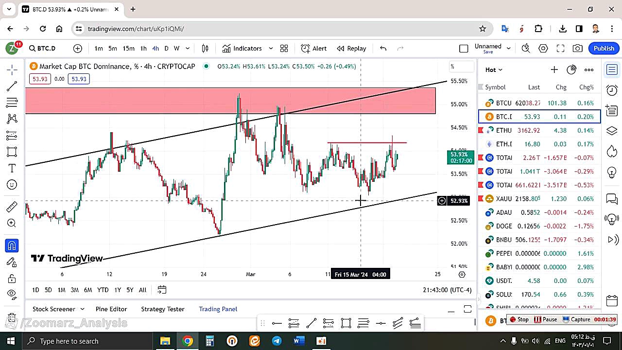Image resolution: width=622 pixels, height=350 pixels.
Task: Expand the favorite indicators dropdown
Action: pyautogui.click(x=271, y=48)
